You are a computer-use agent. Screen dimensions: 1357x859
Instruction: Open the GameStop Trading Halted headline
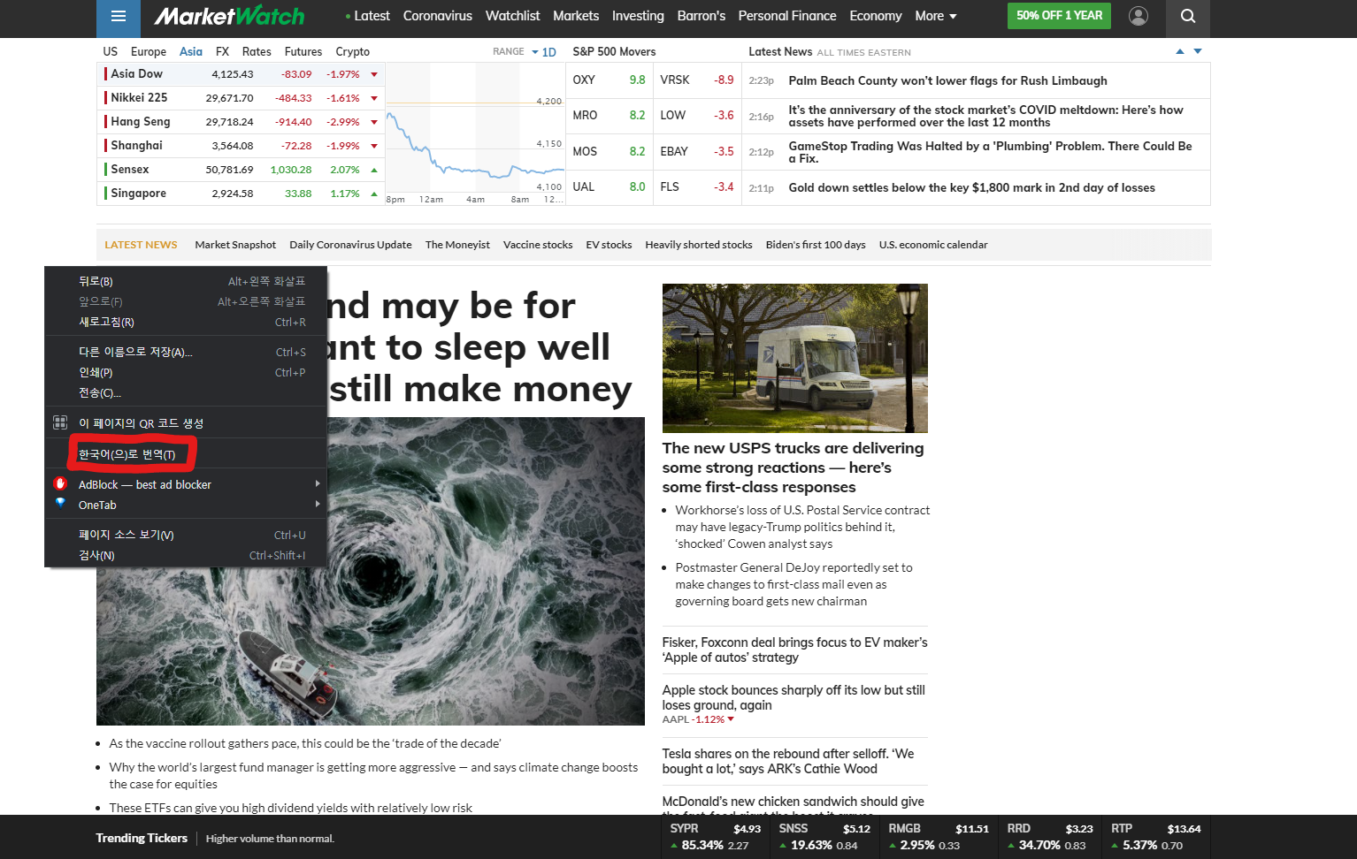tap(990, 152)
